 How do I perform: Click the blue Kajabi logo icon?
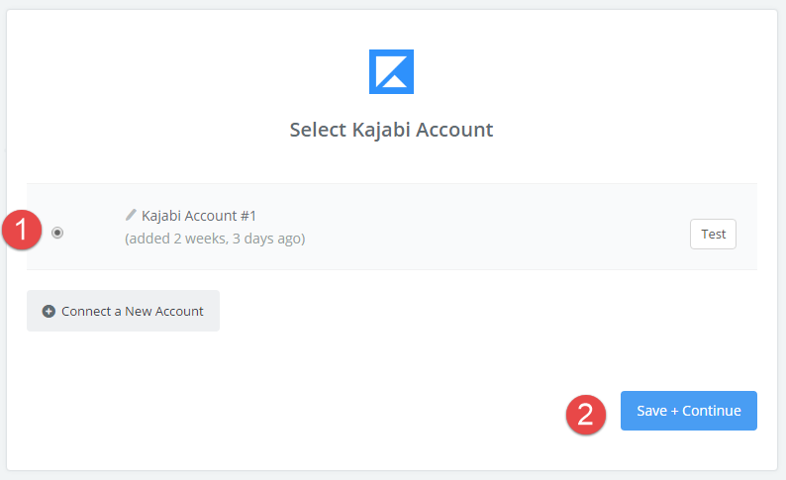391,71
